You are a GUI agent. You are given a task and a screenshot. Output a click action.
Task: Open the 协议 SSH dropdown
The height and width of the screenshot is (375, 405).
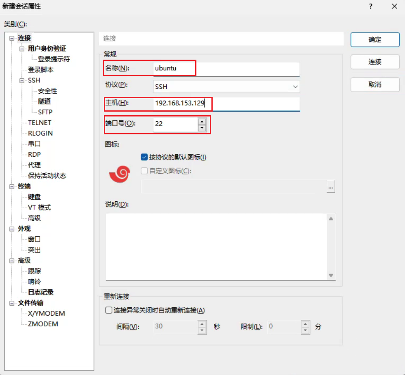(226, 86)
